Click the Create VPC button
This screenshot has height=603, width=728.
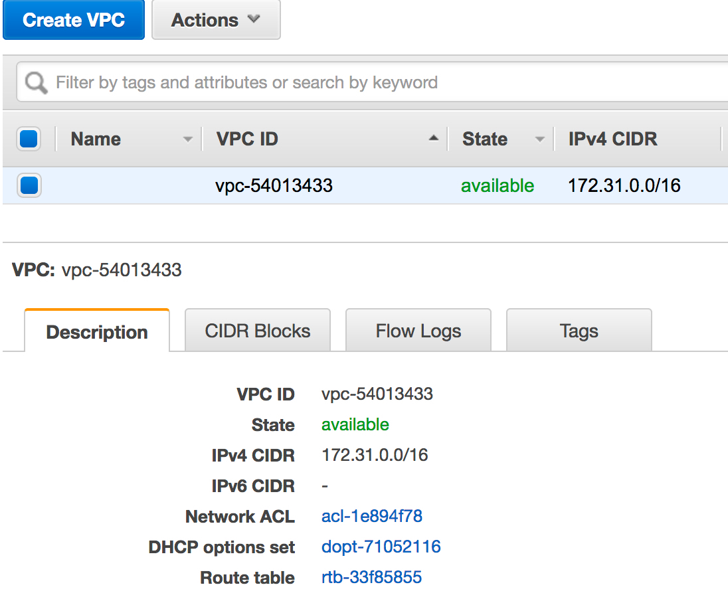pyautogui.click(x=74, y=20)
